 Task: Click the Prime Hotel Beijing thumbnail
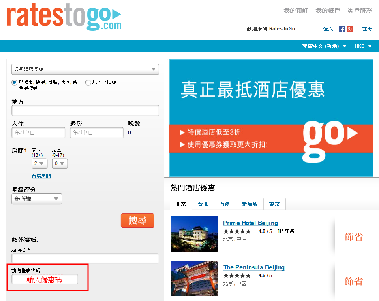(194, 234)
